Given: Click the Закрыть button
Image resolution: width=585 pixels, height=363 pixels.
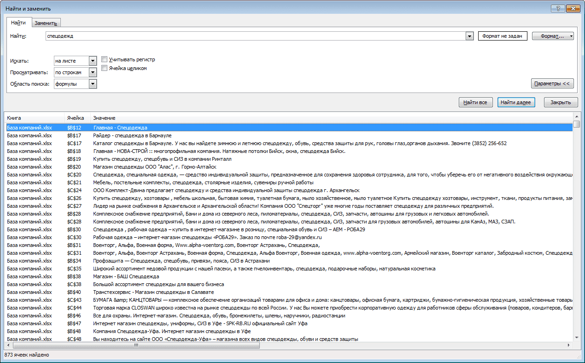Looking at the screenshot, I should [561, 102].
